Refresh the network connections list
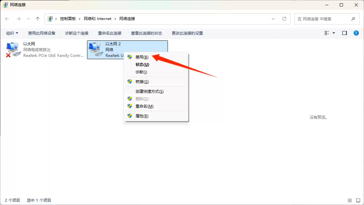 click(x=284, y=19)
